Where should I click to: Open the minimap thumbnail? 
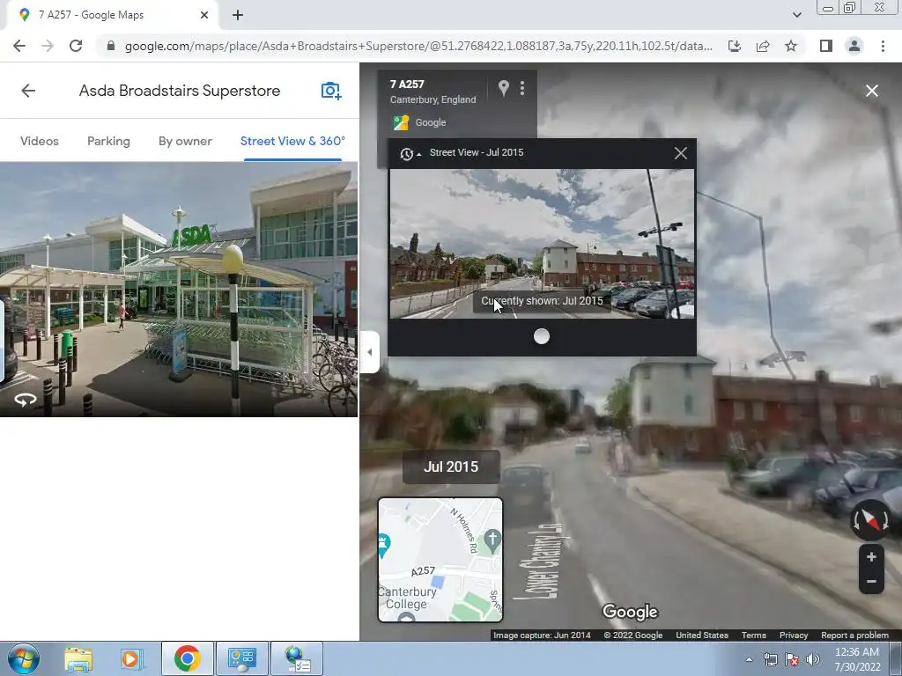click(440, 560)
